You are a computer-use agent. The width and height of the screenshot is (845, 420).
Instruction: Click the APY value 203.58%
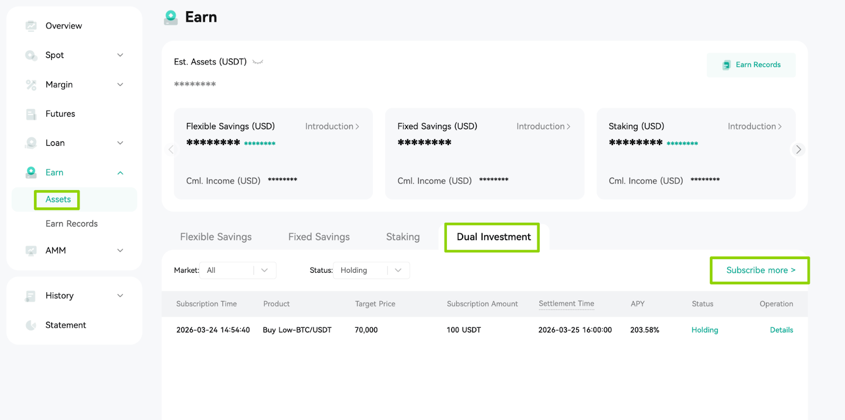[644, 330]
